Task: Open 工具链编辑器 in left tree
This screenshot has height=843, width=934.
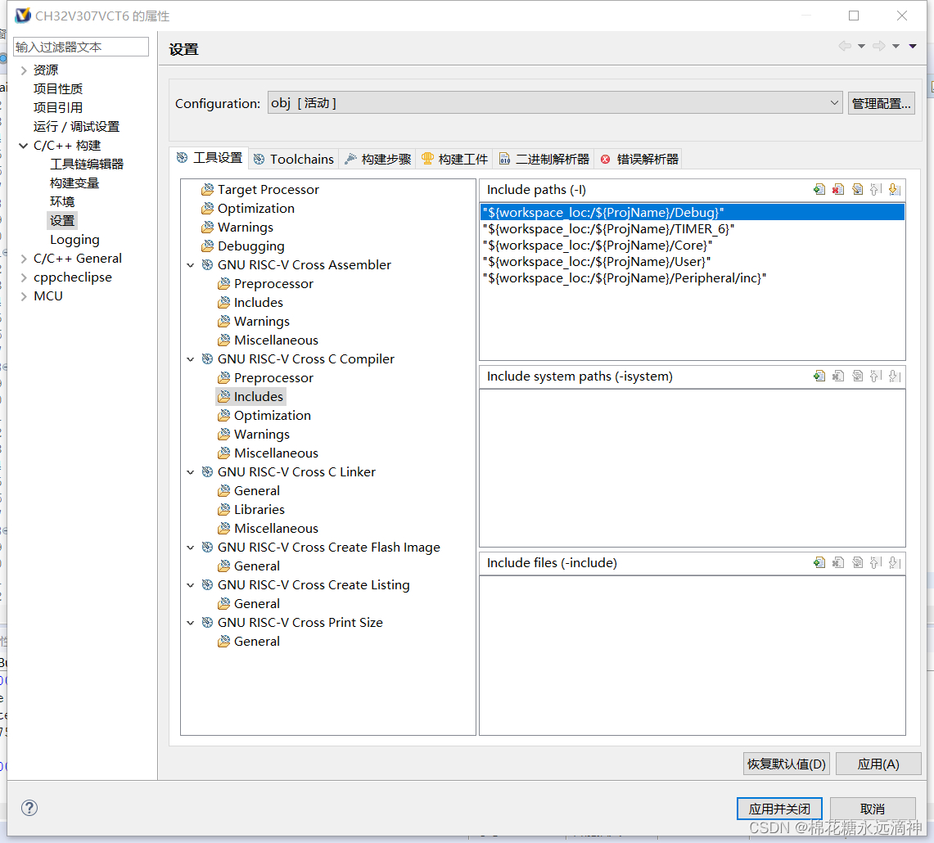Action: point(87,164)
